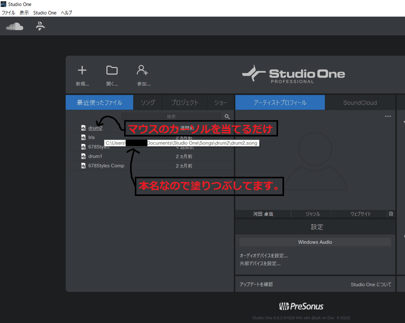Switch to the SoundCloud tab
The width and height of the screenshot is (405, 323).
360,103
